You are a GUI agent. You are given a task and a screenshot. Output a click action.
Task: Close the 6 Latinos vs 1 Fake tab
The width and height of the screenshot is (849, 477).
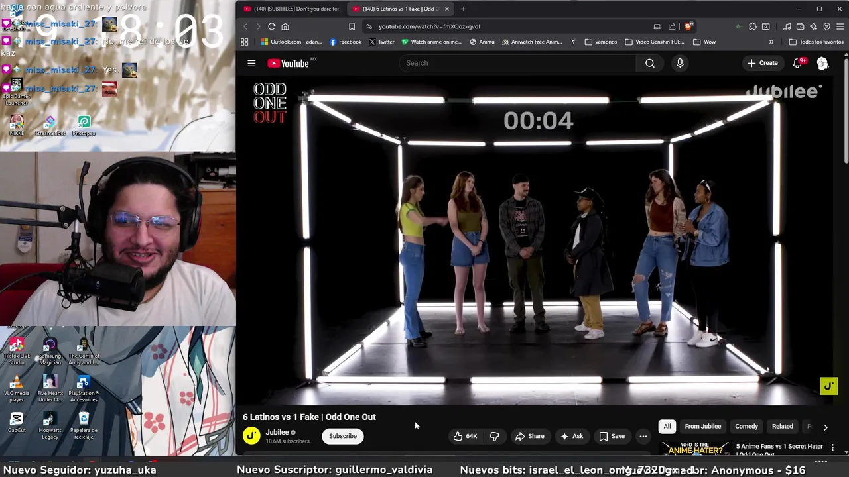click(x=446, y=9)
